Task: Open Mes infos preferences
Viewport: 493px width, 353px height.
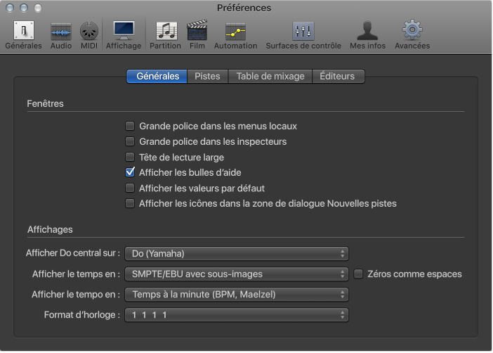Action: [x=368, y=32]
